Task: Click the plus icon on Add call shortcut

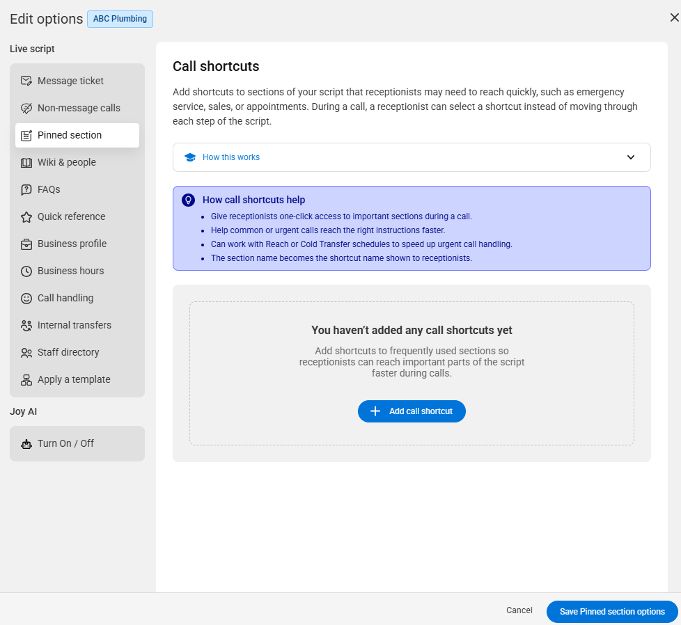Action: [375, 411]
